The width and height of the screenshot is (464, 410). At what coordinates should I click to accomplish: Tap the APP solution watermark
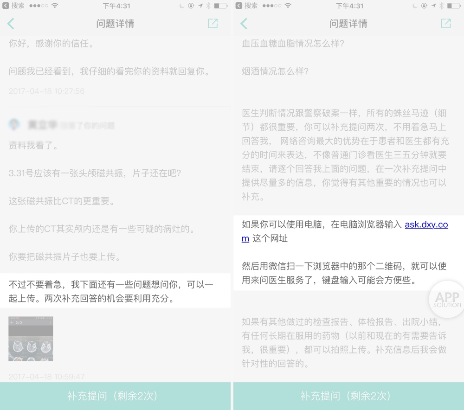click(445, 299)
